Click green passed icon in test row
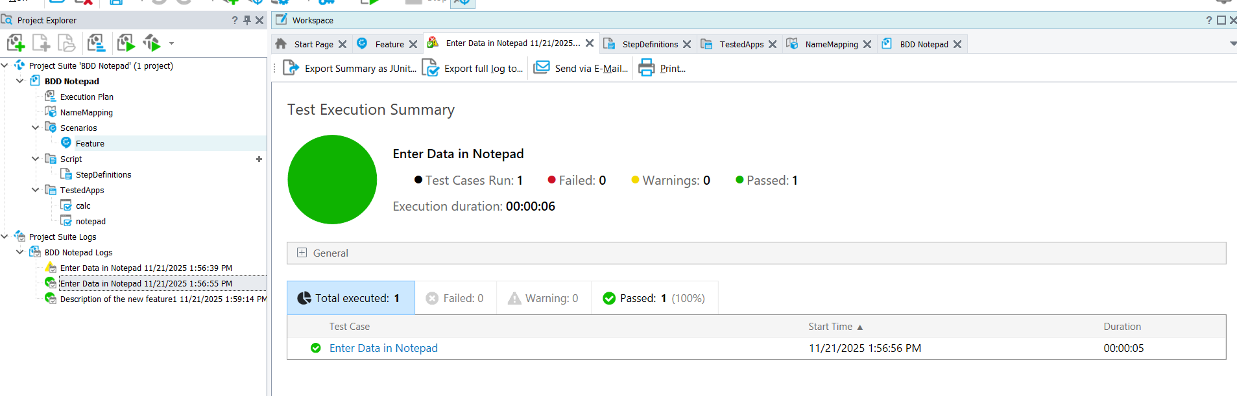The height and width of the screenshot is (396, 1237). 316,348
